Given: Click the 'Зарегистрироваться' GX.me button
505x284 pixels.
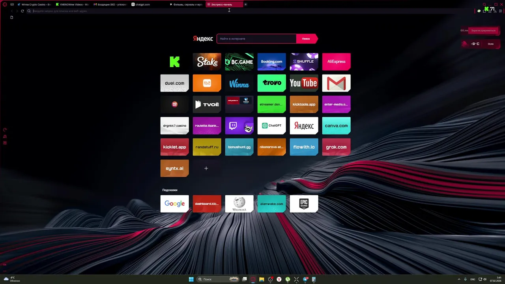Looking at the screenshot, I should 483,30.
